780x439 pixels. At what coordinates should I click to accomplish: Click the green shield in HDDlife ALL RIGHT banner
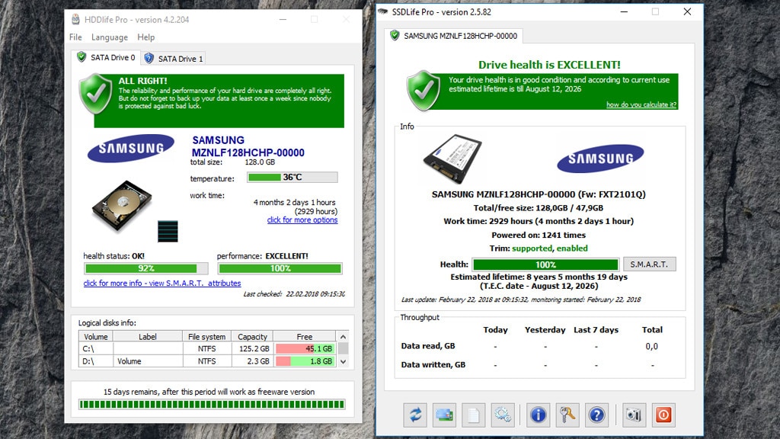96,93
